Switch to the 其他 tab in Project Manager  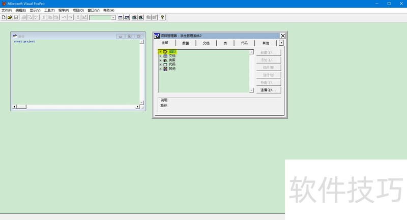[x=266, y=43]
